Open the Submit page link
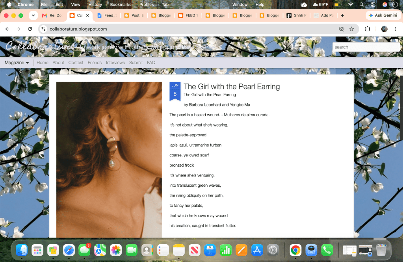The width and height of the screenshot is (403, 262). click(x=136, y=63)
